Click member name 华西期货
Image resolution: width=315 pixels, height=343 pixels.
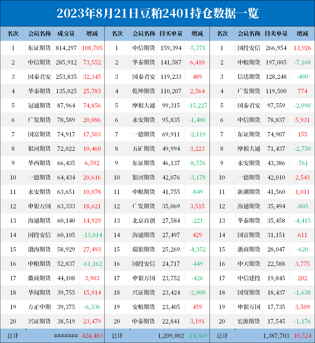[39, 163]
